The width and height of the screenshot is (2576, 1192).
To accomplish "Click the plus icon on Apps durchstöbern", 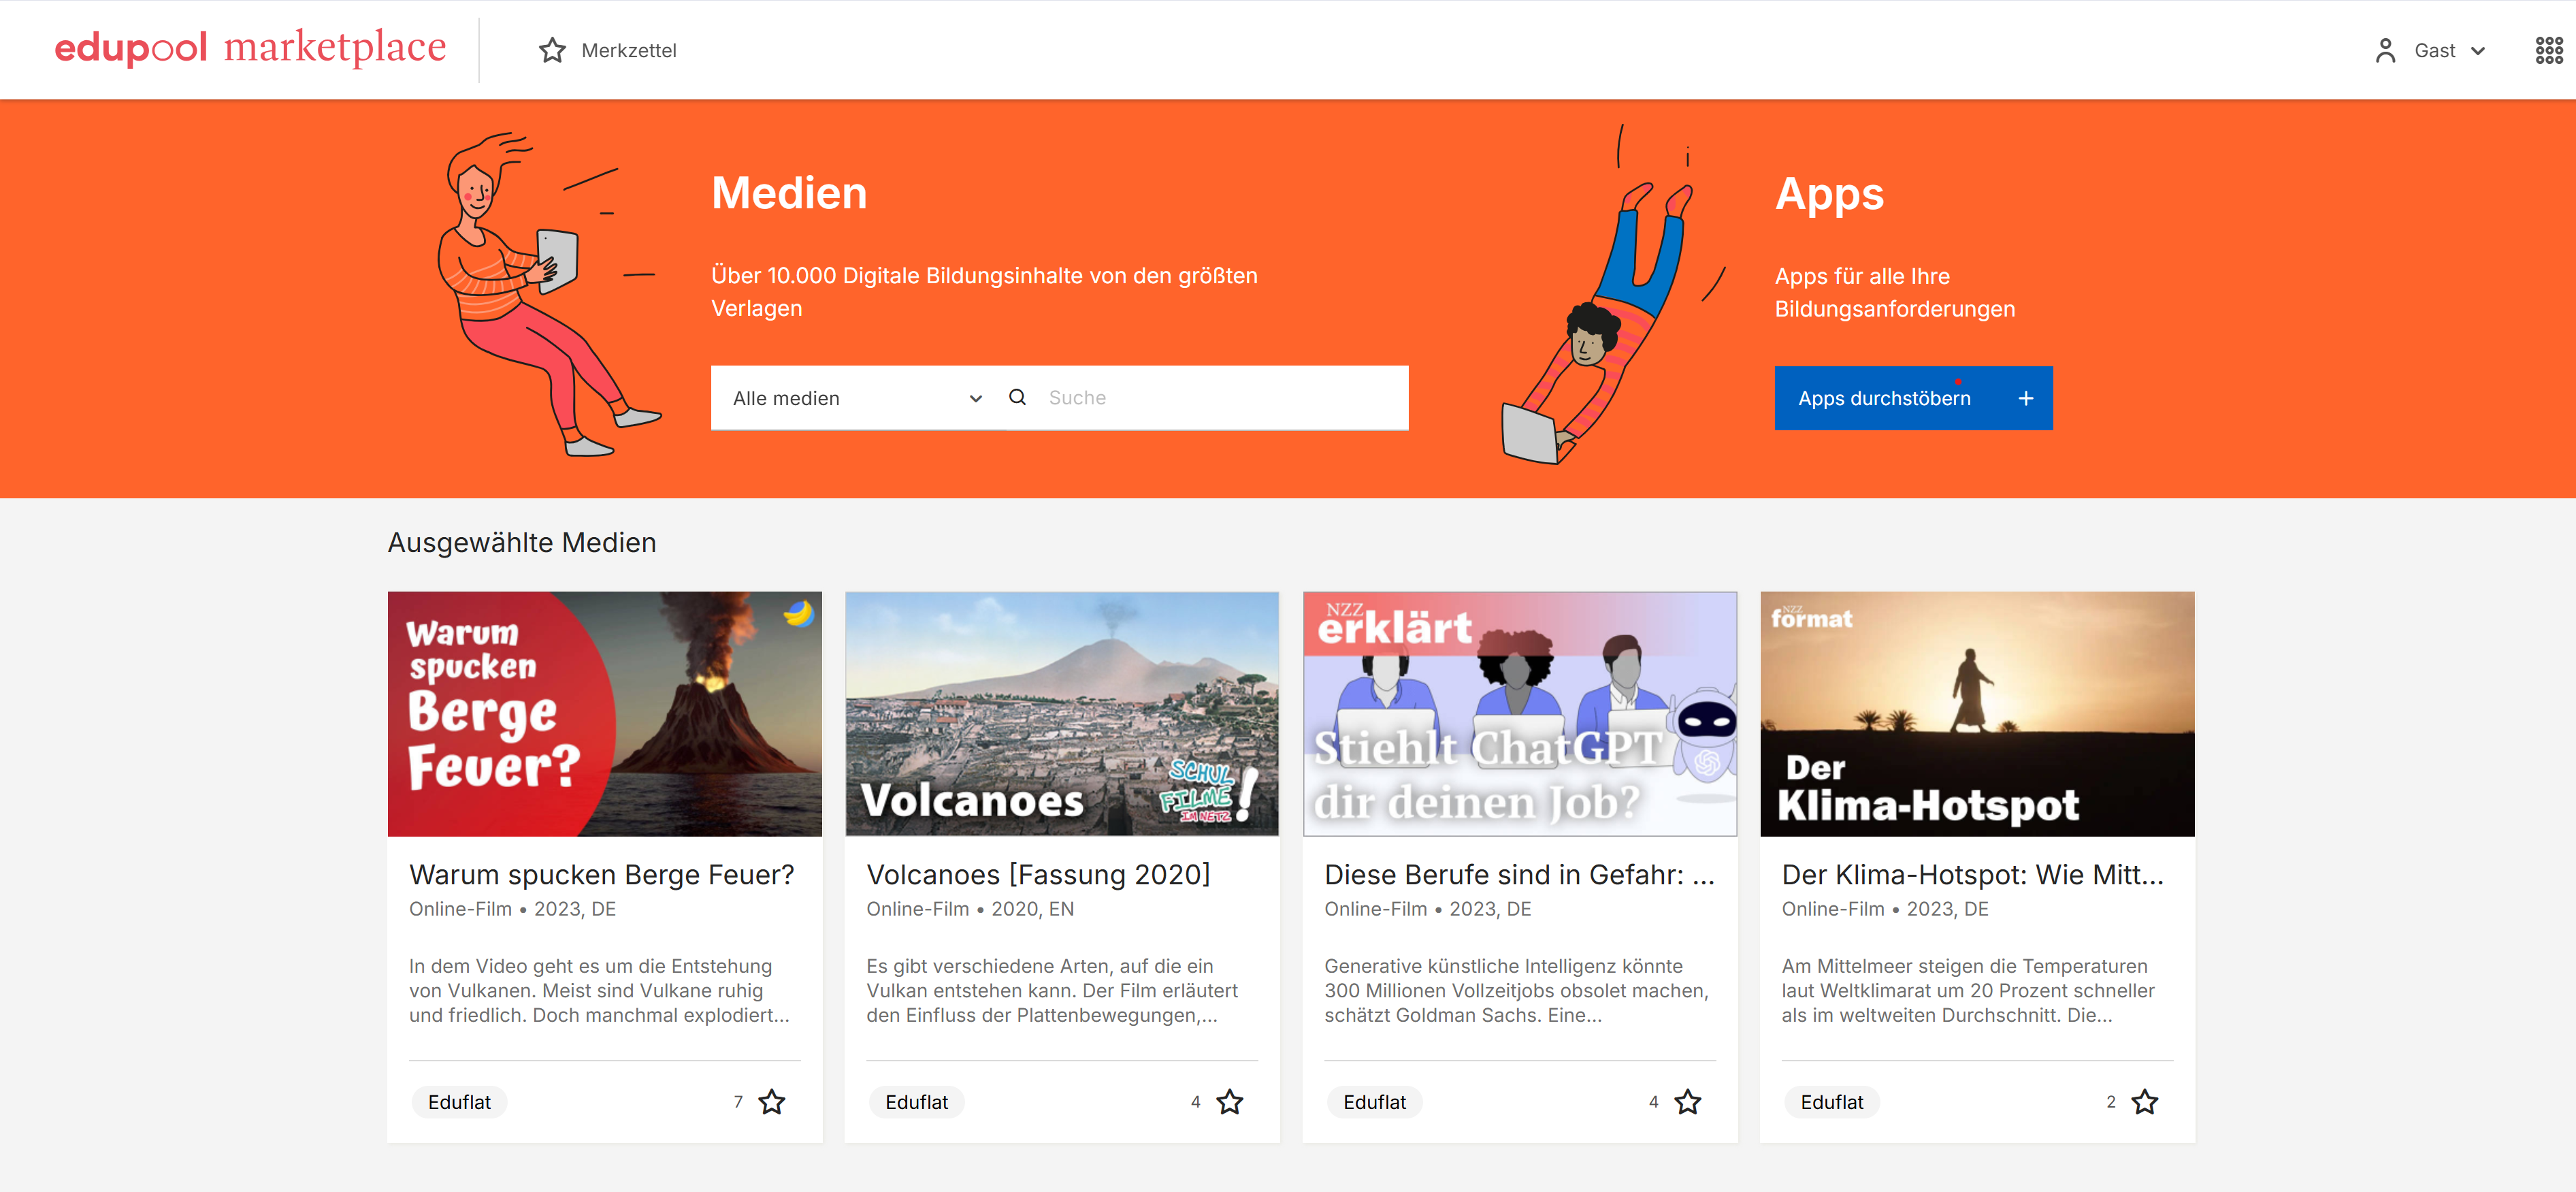I will tap(2025, 398).
